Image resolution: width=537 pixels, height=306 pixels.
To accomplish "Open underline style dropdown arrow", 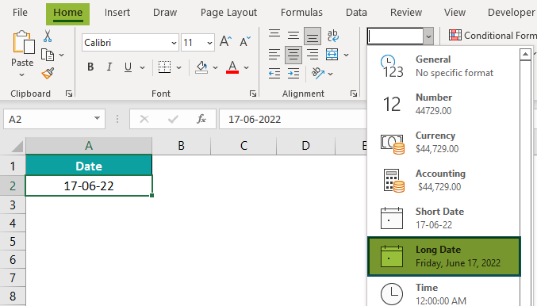I will pyautogui.click(x=142, y=67).
